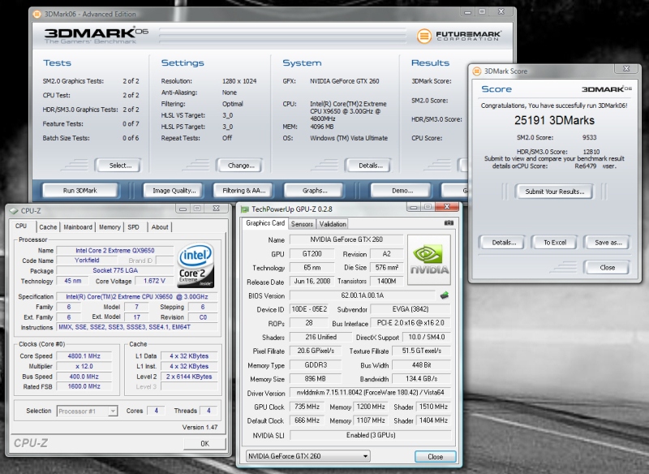Screen dimensions: 649x474
Task: Click the 3DMark06 title bar icon
Action: coord(37,14)
